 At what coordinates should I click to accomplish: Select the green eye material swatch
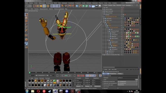(54, 81)
